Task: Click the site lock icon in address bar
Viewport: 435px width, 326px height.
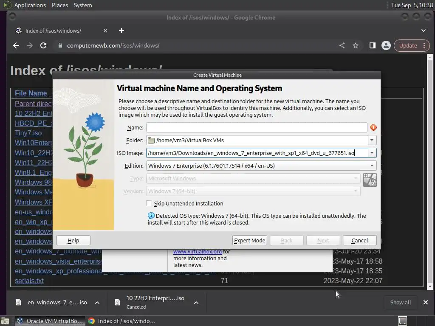Action: click(x=60, y=45)
